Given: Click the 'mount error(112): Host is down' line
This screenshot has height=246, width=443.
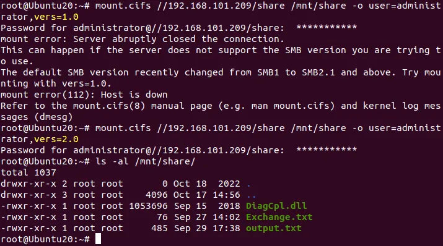Looking at the screenshot, I should (84, 95).
